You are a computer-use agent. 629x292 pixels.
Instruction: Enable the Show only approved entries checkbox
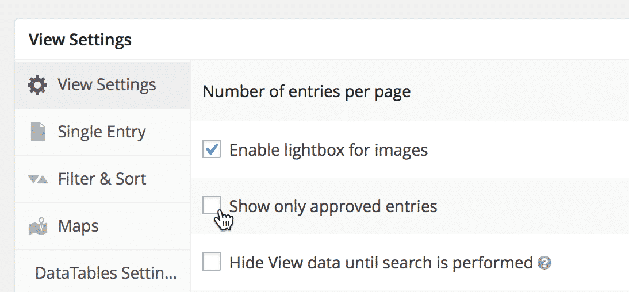212,205
